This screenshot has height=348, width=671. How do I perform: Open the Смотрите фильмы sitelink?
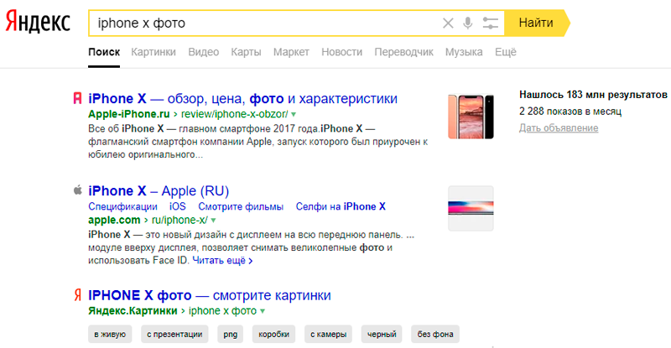pos(241,207)
